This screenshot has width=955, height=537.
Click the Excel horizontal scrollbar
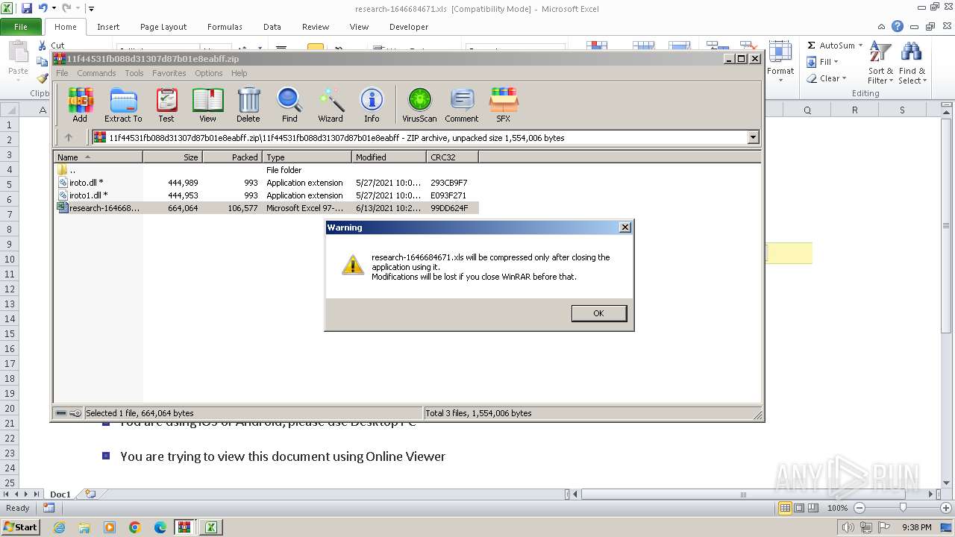(x=743, y=494)
